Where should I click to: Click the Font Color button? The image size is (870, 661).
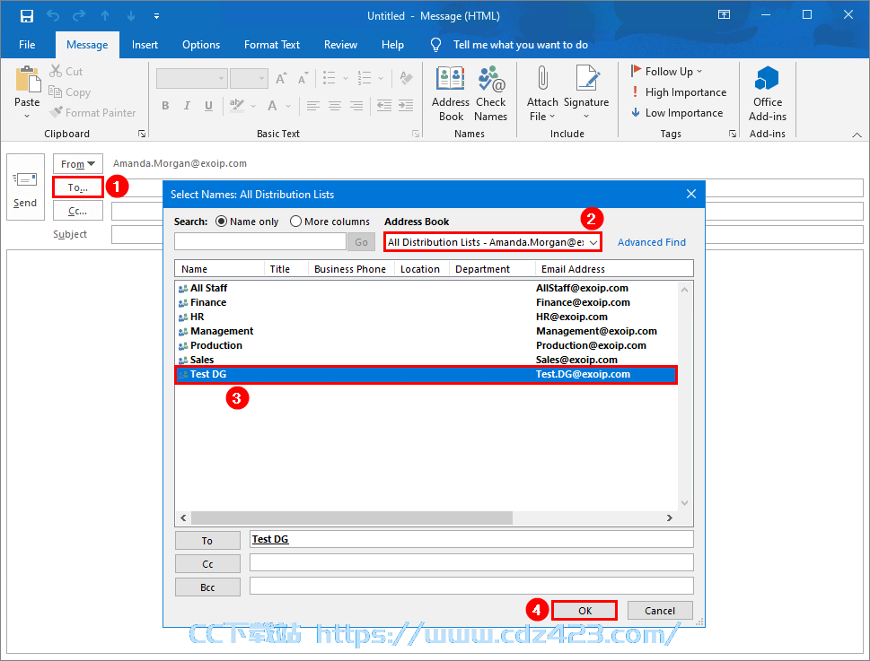point(272,105)
